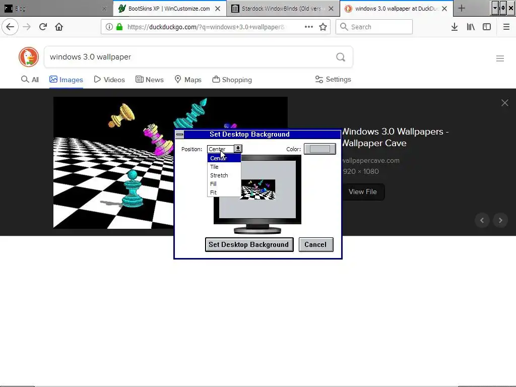Open the downloads arrow in the toolbar
This screenshot has height=387, width=516.
(455, 27)
